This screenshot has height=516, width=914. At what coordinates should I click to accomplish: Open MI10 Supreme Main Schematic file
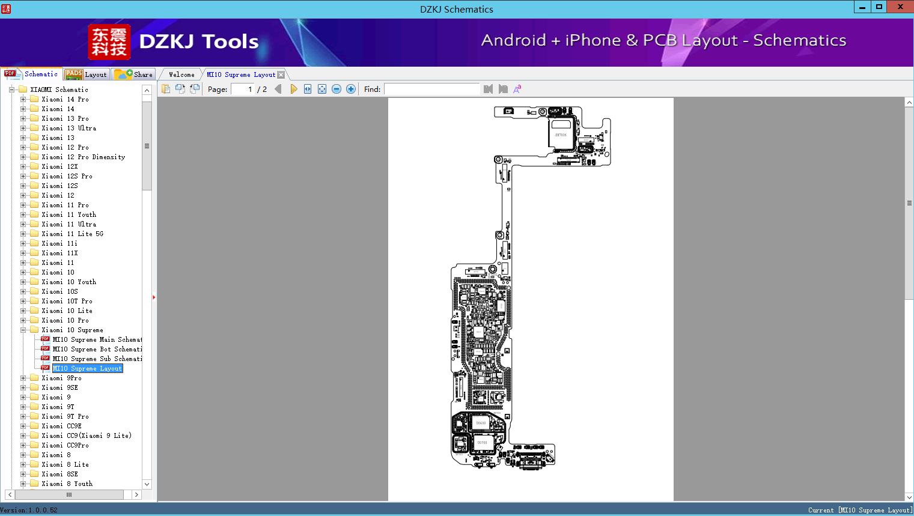click(97, 339)
